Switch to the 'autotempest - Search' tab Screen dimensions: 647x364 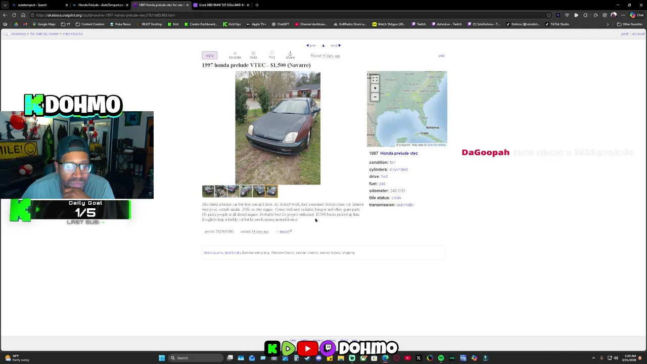[40, 5]
